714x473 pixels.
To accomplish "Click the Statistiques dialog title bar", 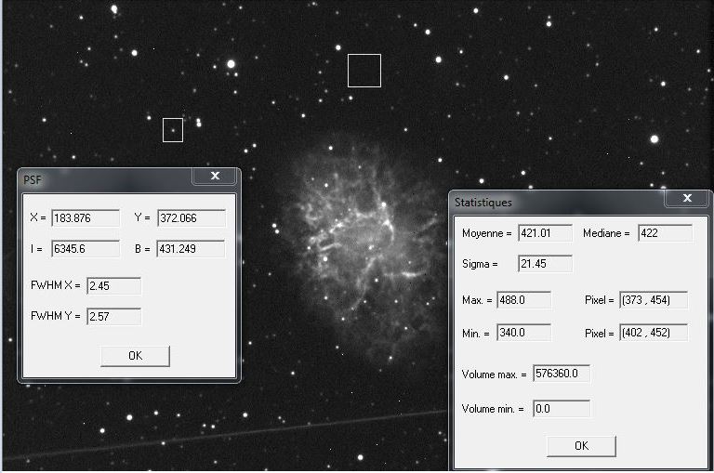I will pos(558,202).
